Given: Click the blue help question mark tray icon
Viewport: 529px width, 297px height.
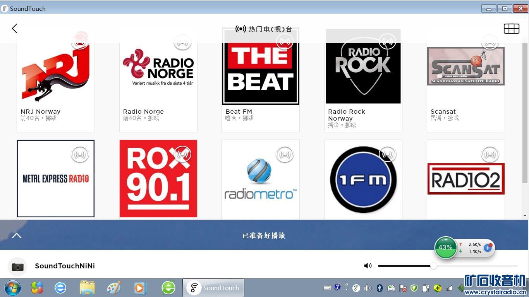Looking at the screenshot, I should [x=337, y=287].
